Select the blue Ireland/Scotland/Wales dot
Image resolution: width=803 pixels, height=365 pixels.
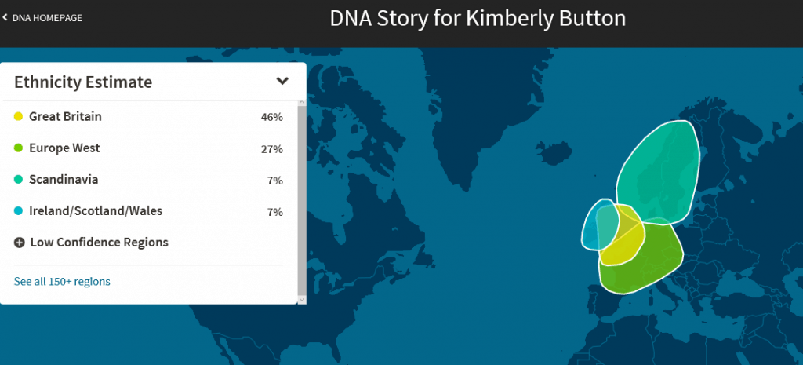(19, 211)
